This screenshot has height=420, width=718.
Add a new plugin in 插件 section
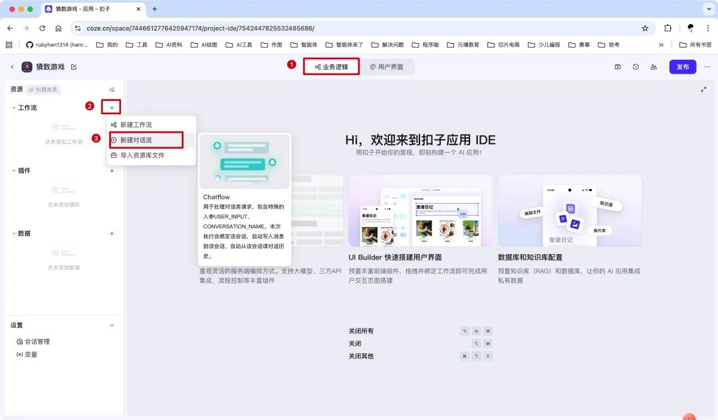click(x=112, y=171)
